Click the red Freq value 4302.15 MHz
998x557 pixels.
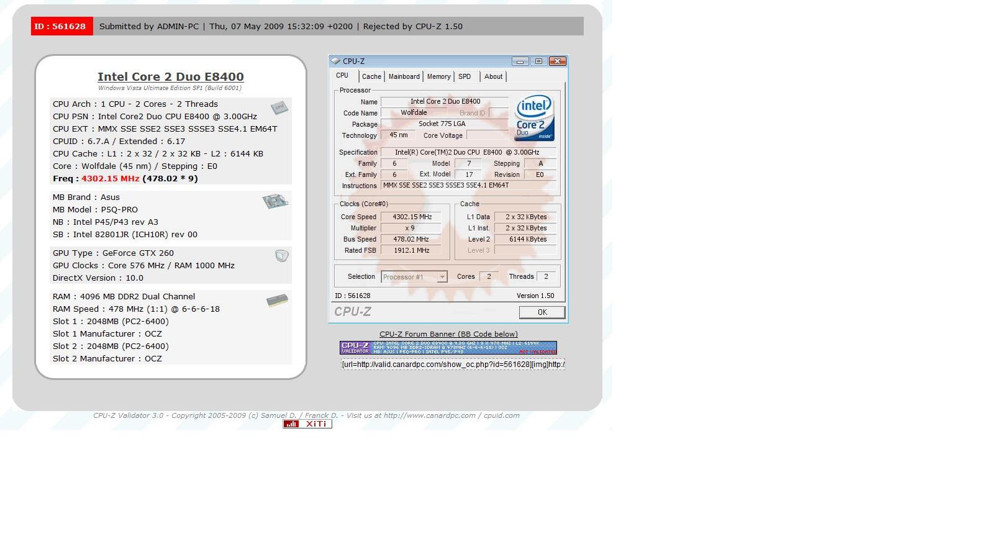[x=111, y=178]
